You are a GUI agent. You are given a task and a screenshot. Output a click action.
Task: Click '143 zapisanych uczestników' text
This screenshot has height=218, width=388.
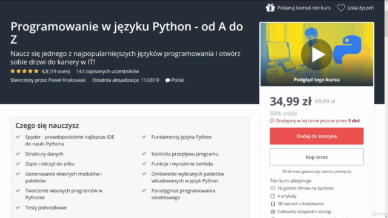tap(107, 71)
